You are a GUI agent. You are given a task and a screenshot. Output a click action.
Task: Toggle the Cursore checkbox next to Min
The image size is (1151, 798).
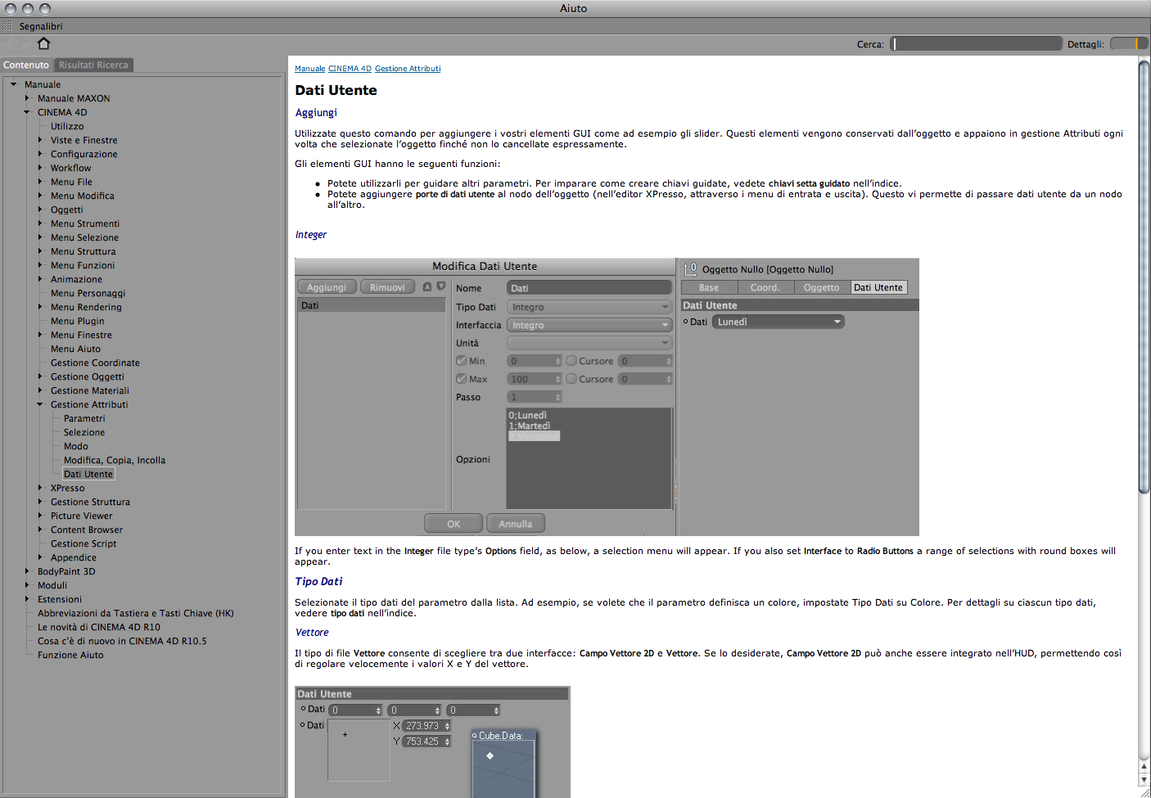point(571,360)
